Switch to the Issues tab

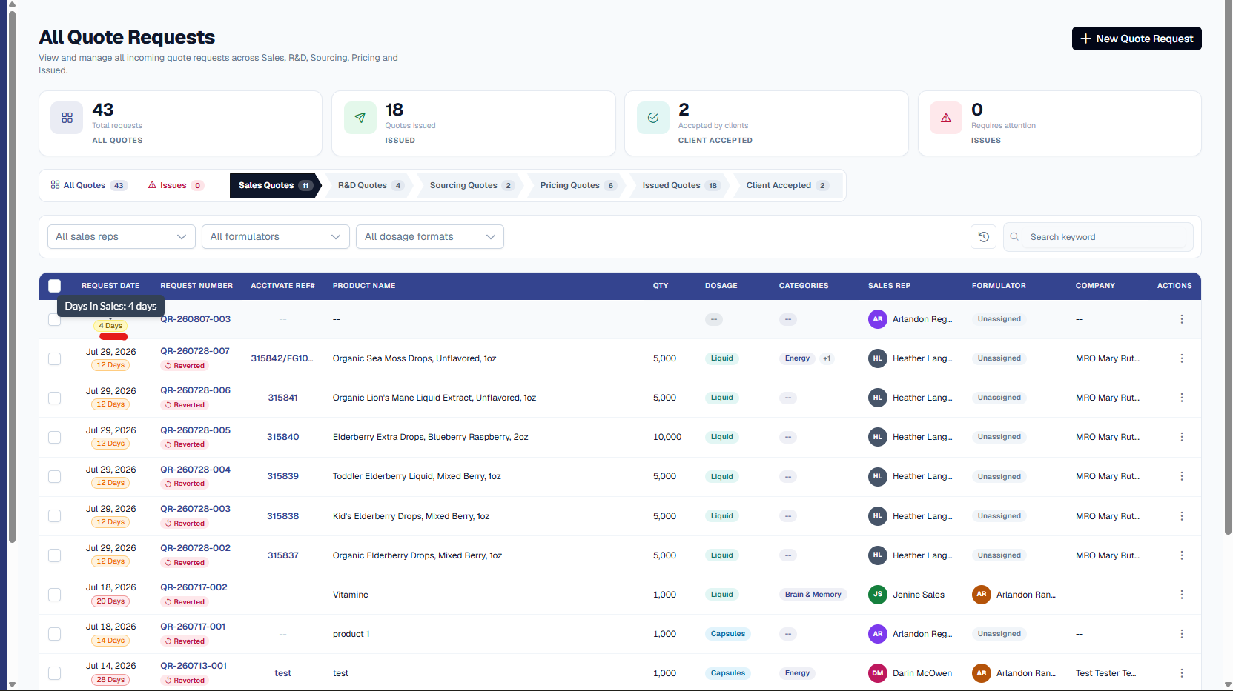175,186
